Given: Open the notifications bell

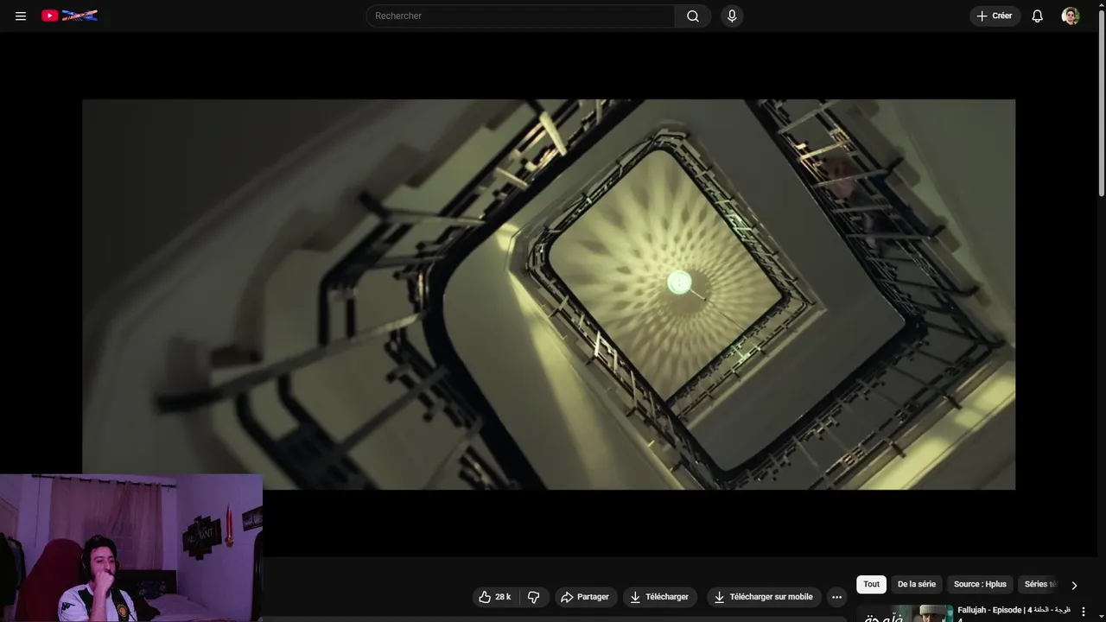Looking at the screenshot, I should (1037, 16).
